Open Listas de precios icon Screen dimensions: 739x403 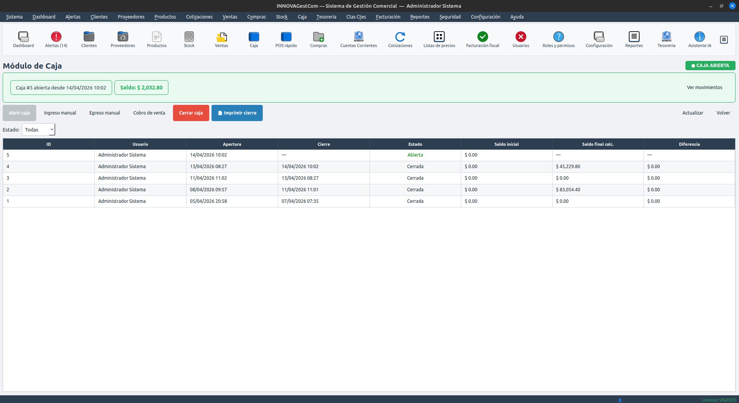439,37
